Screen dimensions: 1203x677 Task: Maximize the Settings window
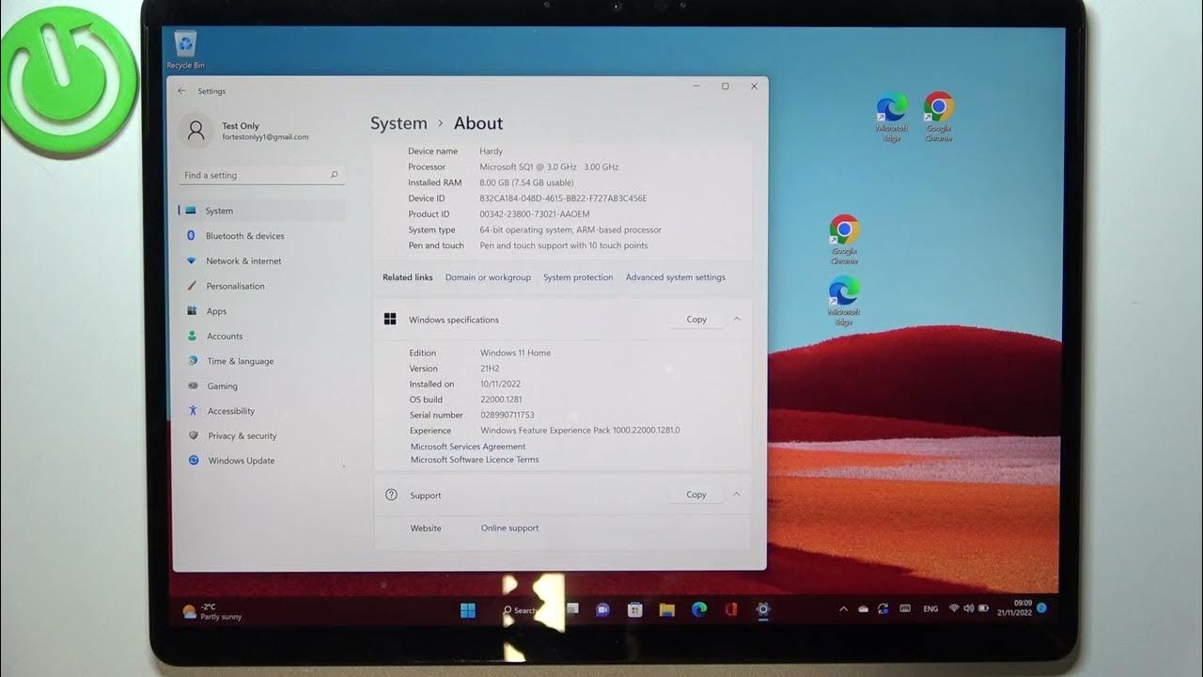tap(725, 87)
